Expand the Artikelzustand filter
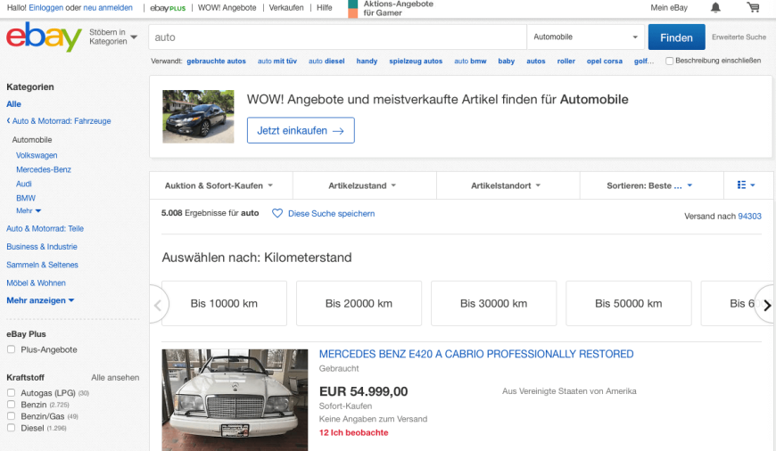The image size is (776, 451). coord(362,185)
